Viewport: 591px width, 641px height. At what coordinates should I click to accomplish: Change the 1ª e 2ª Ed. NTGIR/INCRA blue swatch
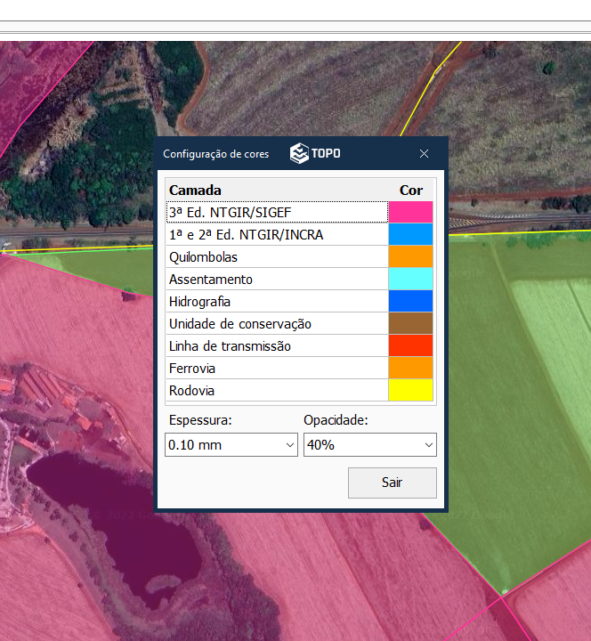point(410,234)
